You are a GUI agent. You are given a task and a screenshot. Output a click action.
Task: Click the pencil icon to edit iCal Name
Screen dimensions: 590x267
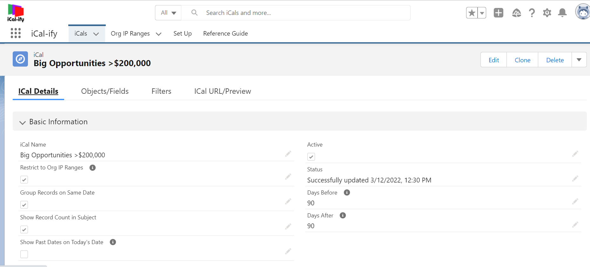tap(288, 154)
